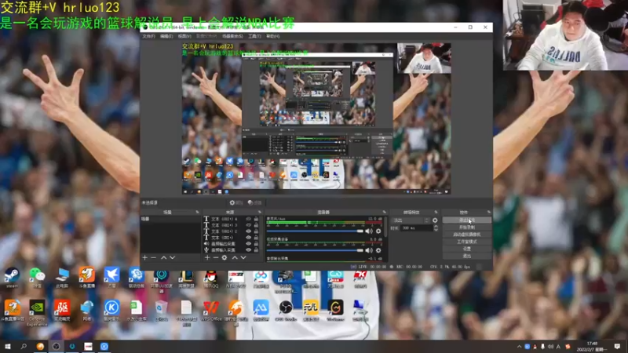Click Exit button in Controls panel
628x353 pixels.
coord(467,256)
